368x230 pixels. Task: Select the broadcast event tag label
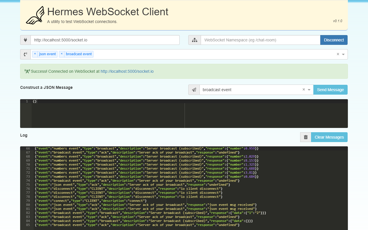[x=79, y=54]
